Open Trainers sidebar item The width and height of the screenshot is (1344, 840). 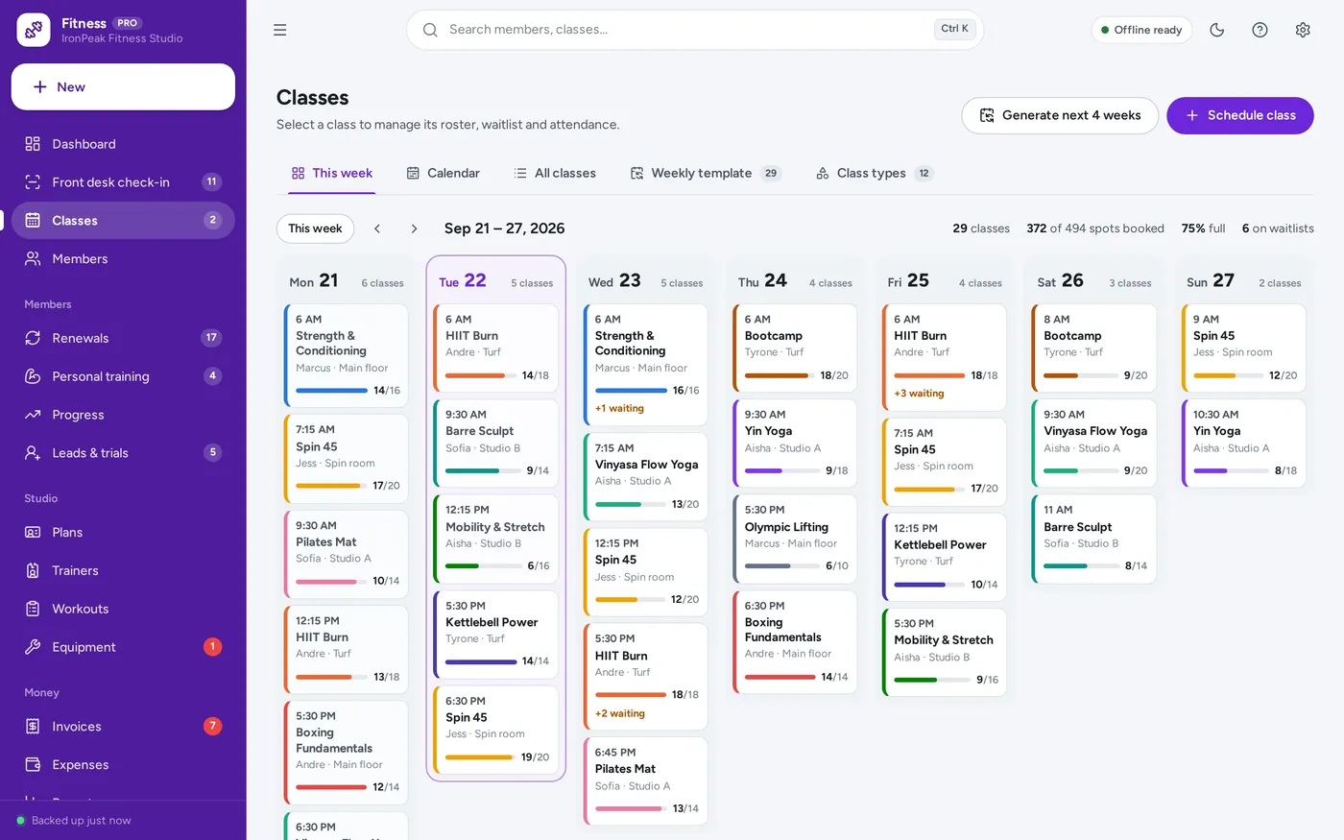click(x=123, y=570)
